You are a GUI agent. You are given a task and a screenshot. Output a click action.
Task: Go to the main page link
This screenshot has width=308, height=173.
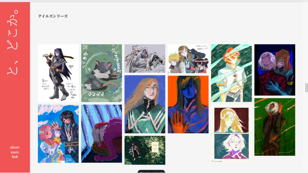pyautogui.click(x=15, y=152)
